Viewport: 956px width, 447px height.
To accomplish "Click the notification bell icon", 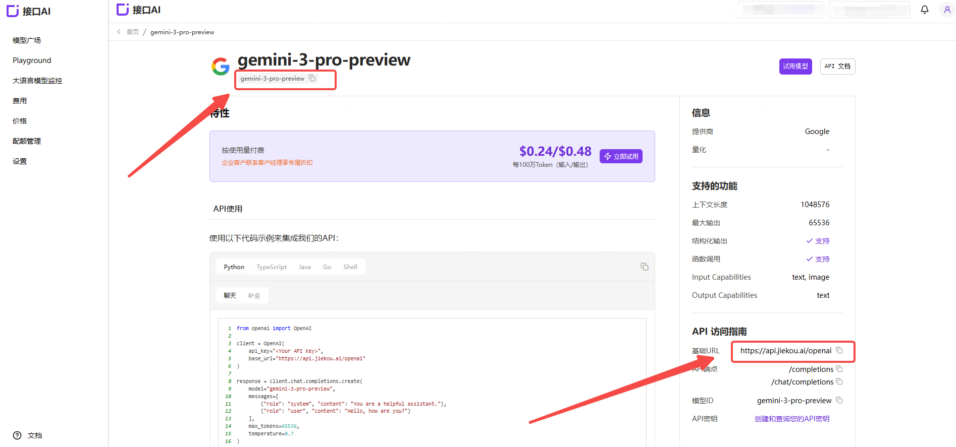I will [x=925, y=10].
